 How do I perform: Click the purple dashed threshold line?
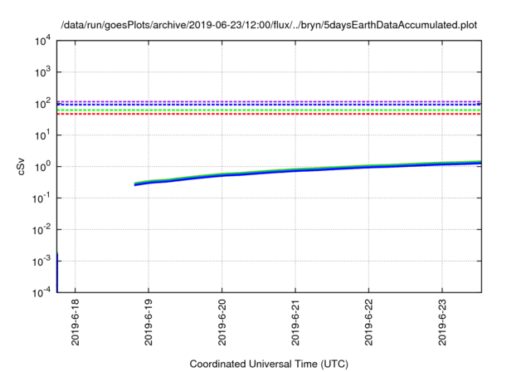tap(269, 101)
